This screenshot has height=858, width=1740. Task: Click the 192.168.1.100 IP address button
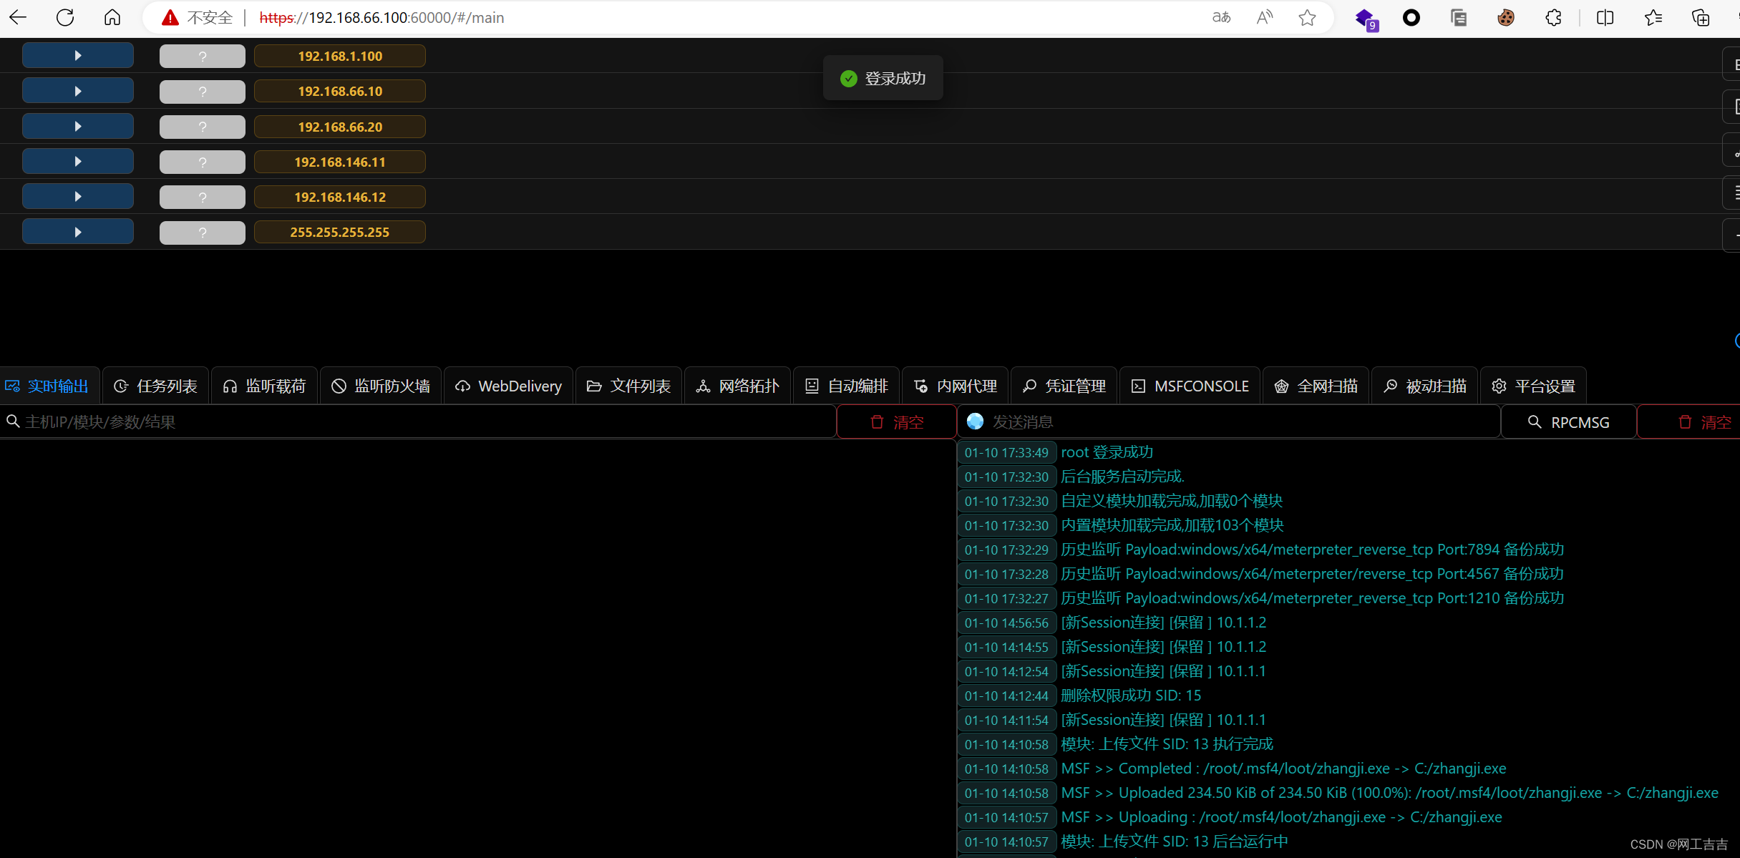point(340,55)
